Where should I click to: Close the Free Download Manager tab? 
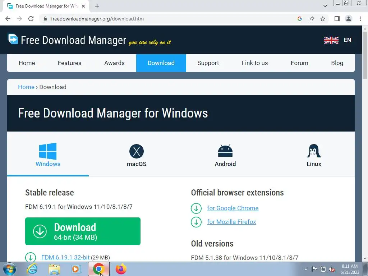point(83,6)
